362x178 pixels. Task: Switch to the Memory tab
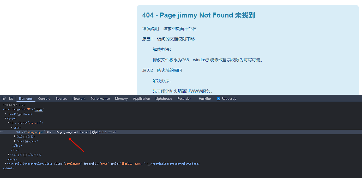pos(121,99)
